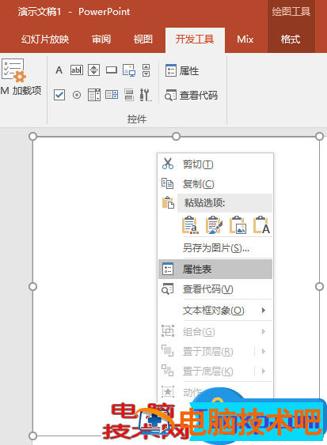This screenshot has width=327, height=445.
Task: Click the 属性 Properties ribbon button
Action: tap(182, 70)
